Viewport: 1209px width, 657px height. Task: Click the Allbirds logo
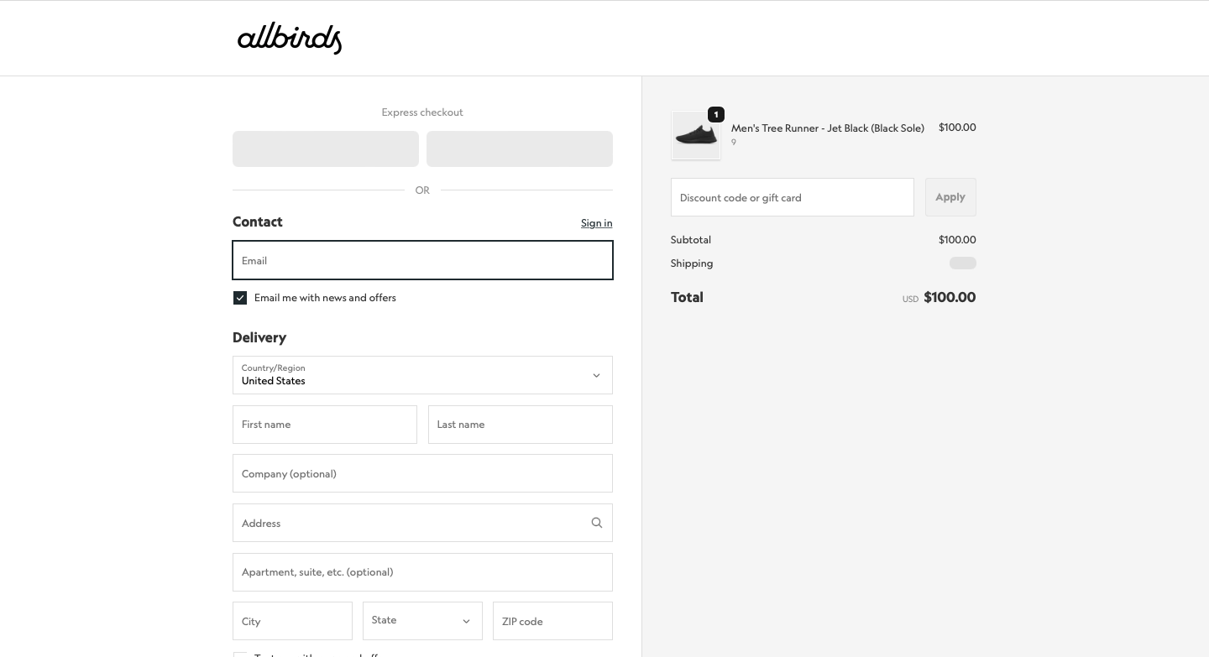(x=289, y=38)
